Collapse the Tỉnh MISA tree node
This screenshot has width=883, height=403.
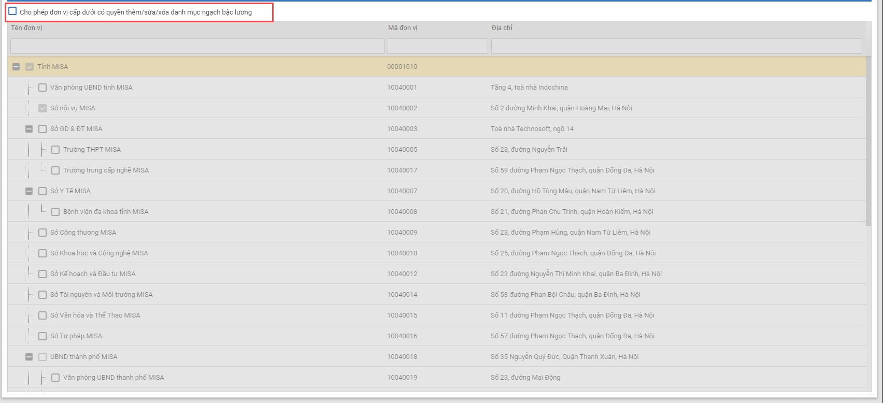pos(16,67)
